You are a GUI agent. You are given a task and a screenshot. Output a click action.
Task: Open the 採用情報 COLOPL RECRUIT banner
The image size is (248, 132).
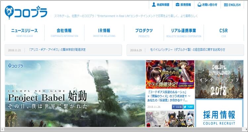click(x=219, y=114)
